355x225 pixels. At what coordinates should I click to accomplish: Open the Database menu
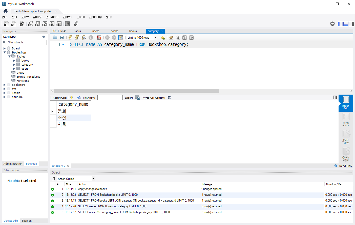(52, 17)
